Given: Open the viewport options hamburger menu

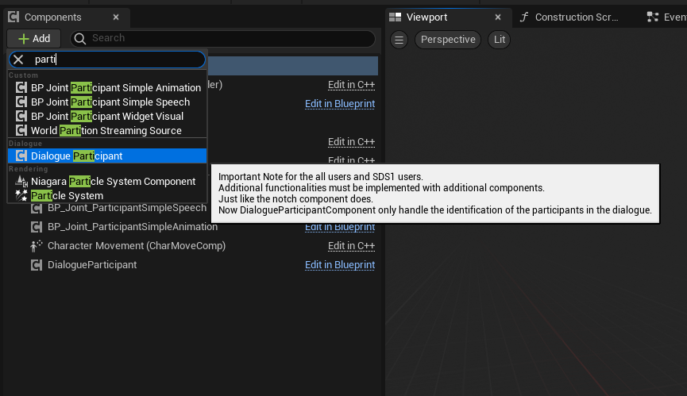Looking at the screenshot, I should point(399,40).
